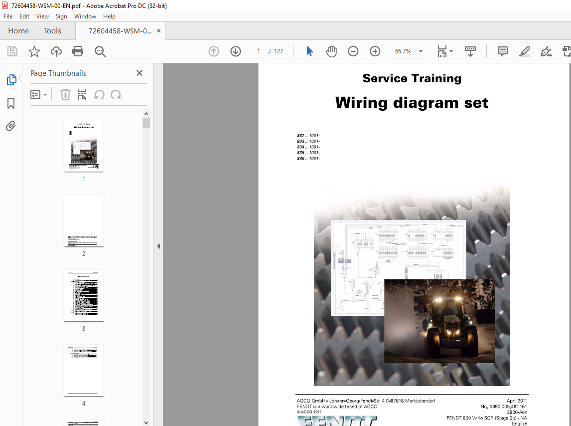Viewport: 571px width, 426px height.
Task: Print the document with printer icon
Action: pyautogui.click(x=78, y=51)
